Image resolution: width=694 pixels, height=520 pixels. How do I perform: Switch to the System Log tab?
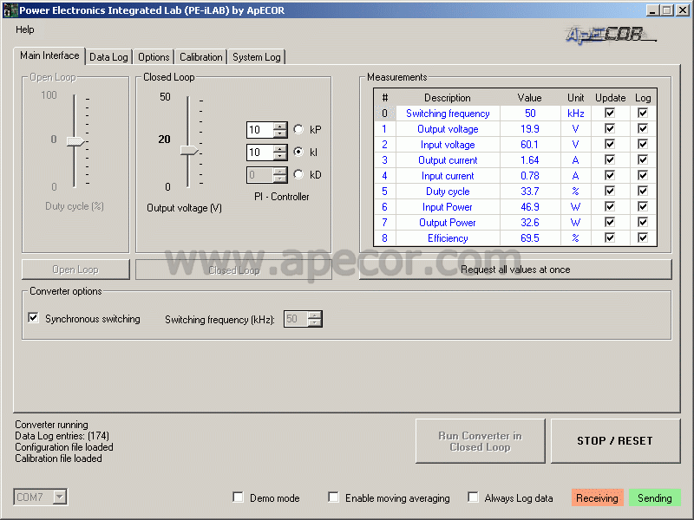tap(257, 57)
